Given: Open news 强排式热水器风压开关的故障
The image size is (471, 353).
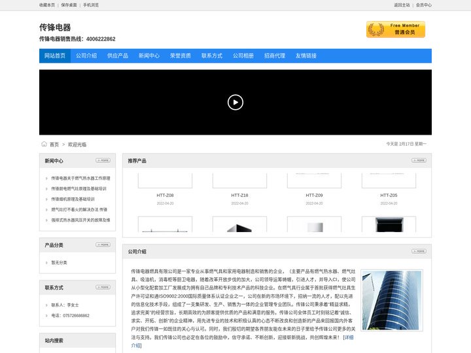Looking at the screenshot, I should (80, 220).
